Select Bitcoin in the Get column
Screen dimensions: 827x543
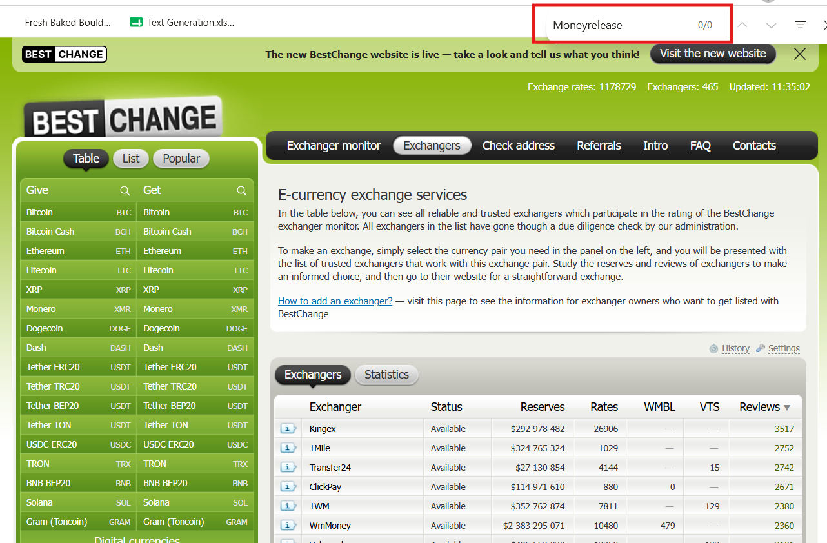pyautogui.click(x=195, y=212)
